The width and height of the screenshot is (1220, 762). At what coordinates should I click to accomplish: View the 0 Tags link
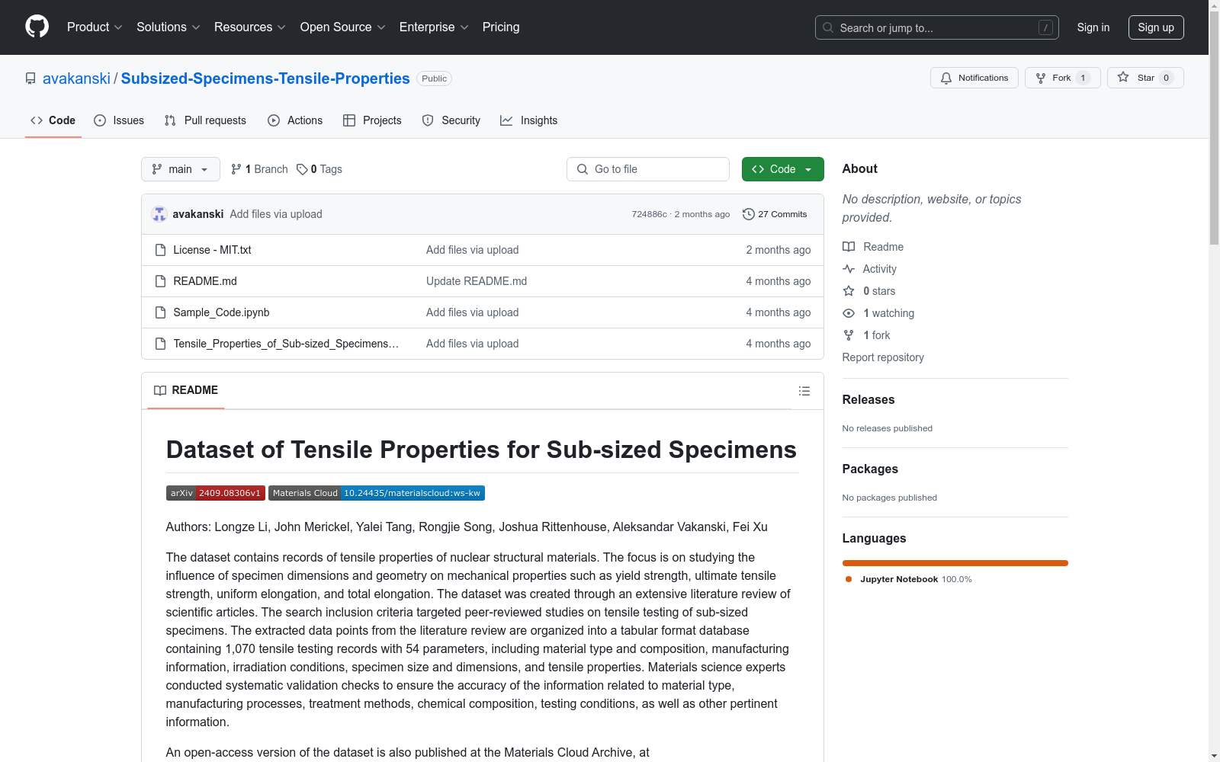pyautogui.click(x=319, y=169)
